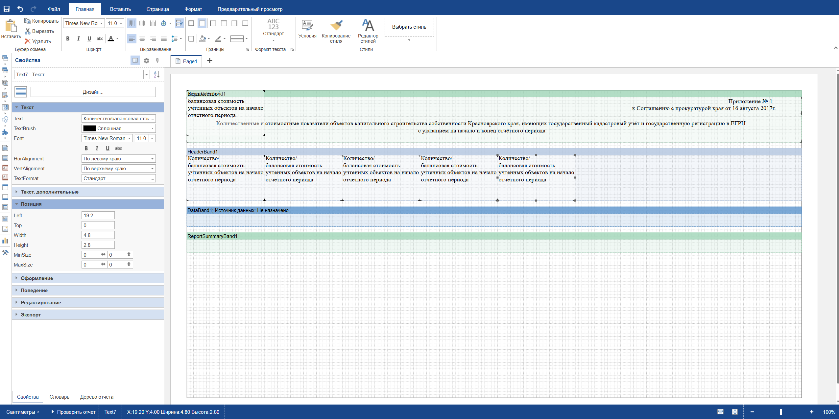This screenshot has width=839, height=419.
Task: Open the Предварительный просмотр tab
Action: point(250,9)
